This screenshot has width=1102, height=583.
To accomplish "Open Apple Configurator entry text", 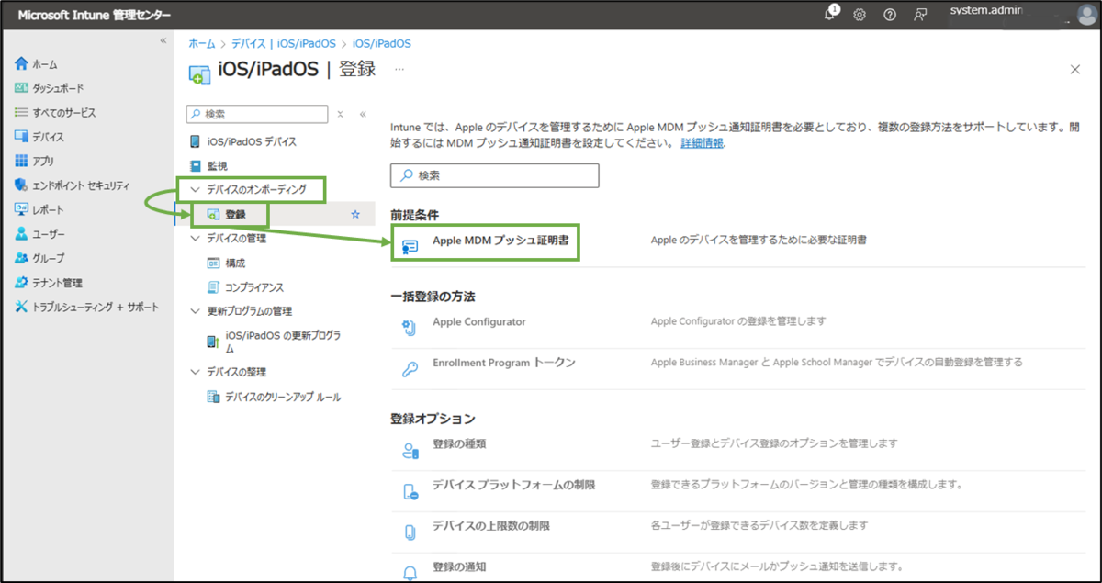I will (479, 322).
